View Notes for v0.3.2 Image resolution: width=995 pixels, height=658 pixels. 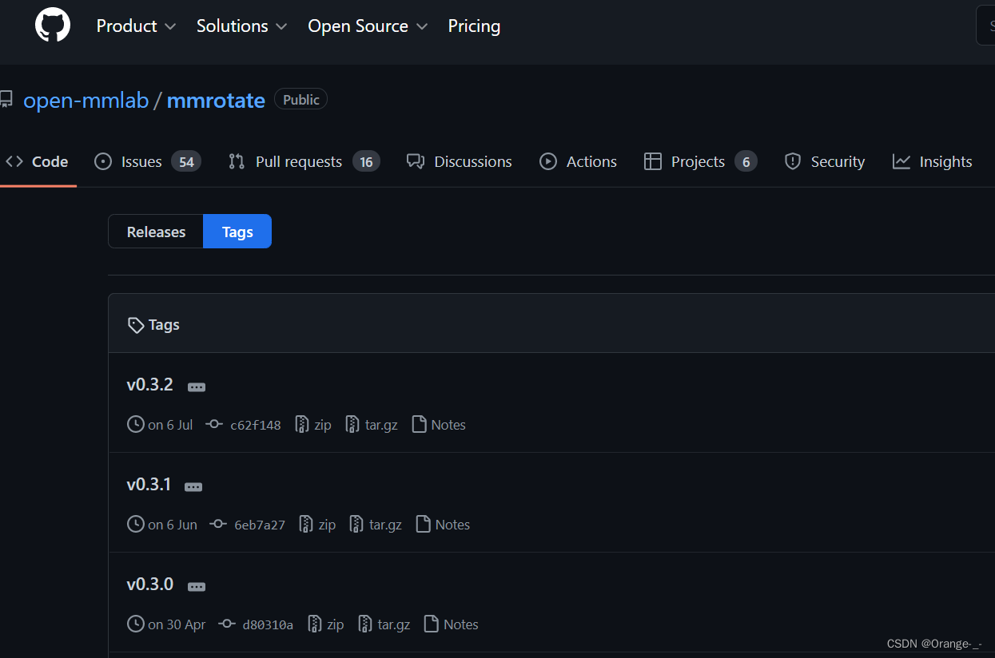click(x=439, y=425)
